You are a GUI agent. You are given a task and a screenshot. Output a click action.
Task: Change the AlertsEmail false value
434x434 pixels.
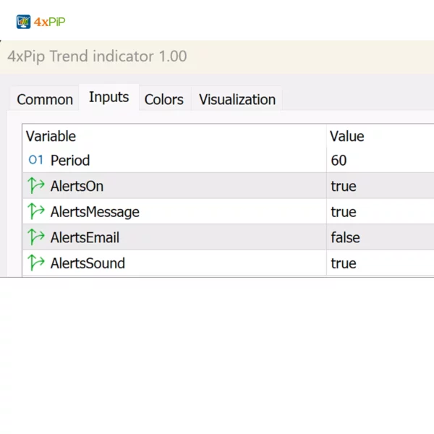(x=345, y=237)
